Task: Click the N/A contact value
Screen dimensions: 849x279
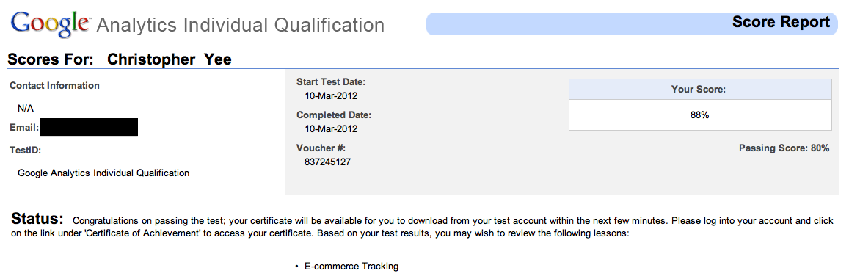Action: (26, 109)
